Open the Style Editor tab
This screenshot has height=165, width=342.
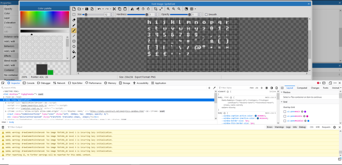pos(76,83)
